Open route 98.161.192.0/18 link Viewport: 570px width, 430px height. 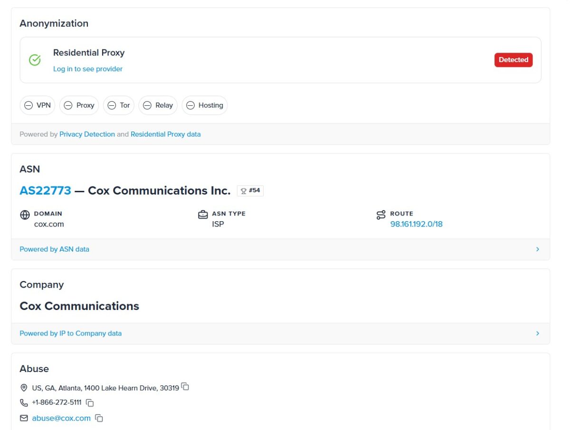click(x=417, y=224)
